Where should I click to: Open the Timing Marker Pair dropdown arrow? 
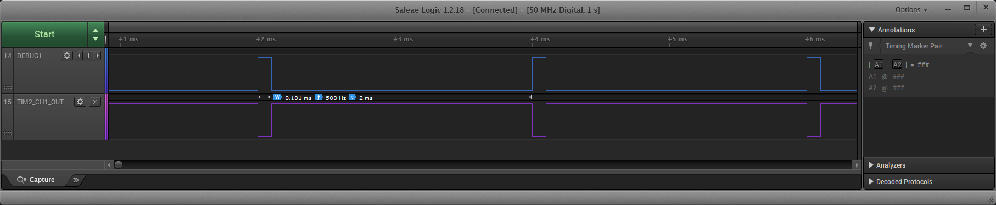(x=970, y=45)
